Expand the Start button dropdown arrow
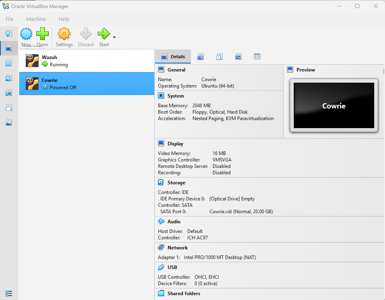 [x=113, y=37]
